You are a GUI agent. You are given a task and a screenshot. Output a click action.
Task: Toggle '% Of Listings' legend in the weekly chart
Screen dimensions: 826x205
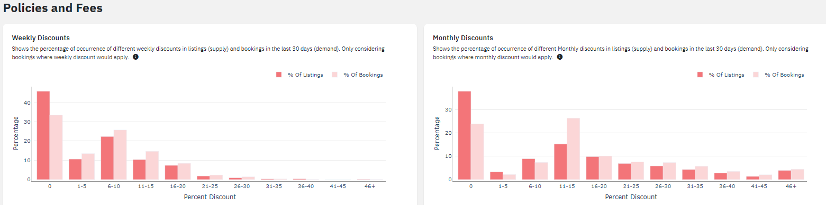(x=299, y=74)
